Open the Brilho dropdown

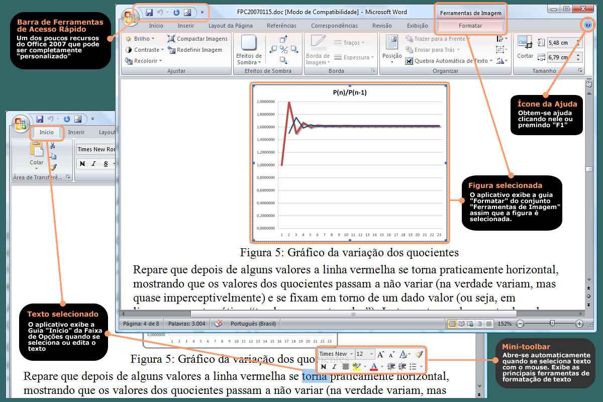tap(140, 39)
